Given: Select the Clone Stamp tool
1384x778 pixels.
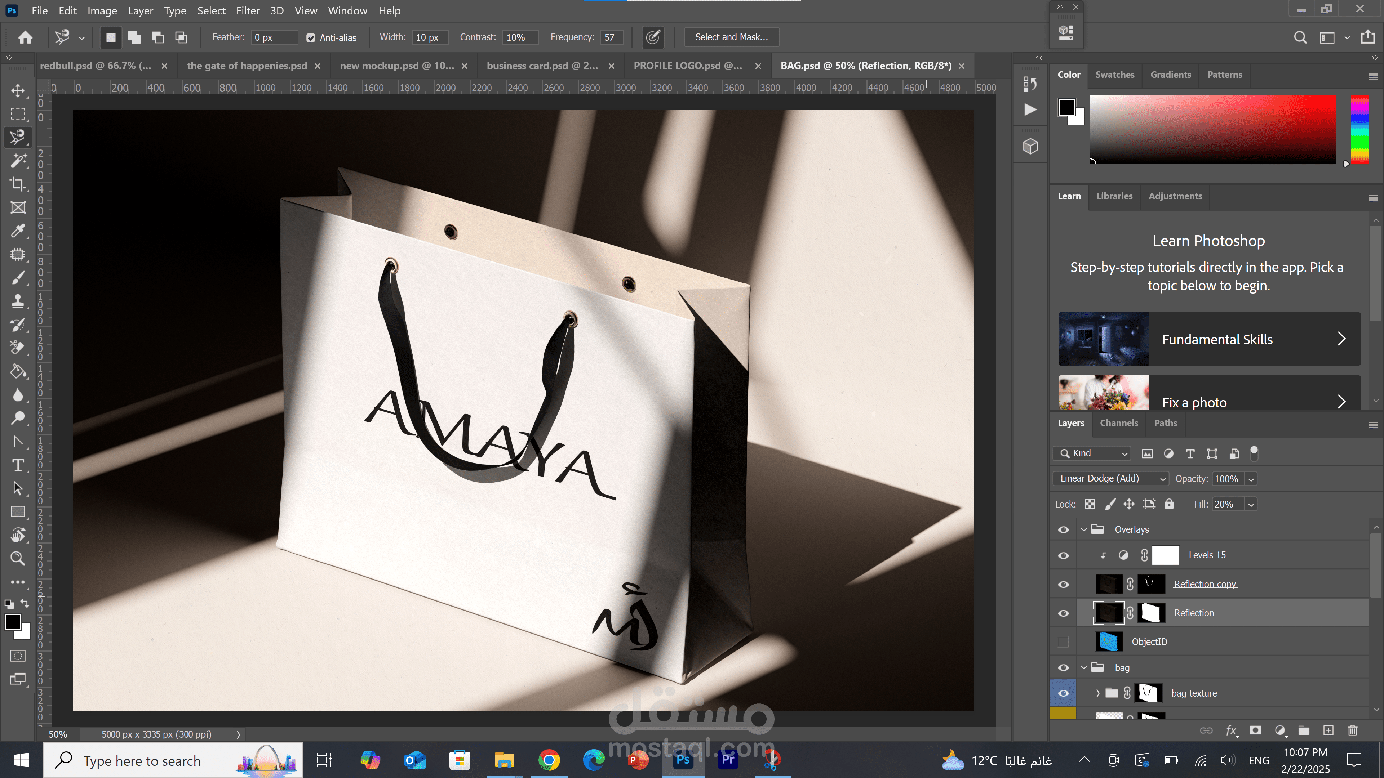Looking at the screenshot, I should [x=18, y=301].
